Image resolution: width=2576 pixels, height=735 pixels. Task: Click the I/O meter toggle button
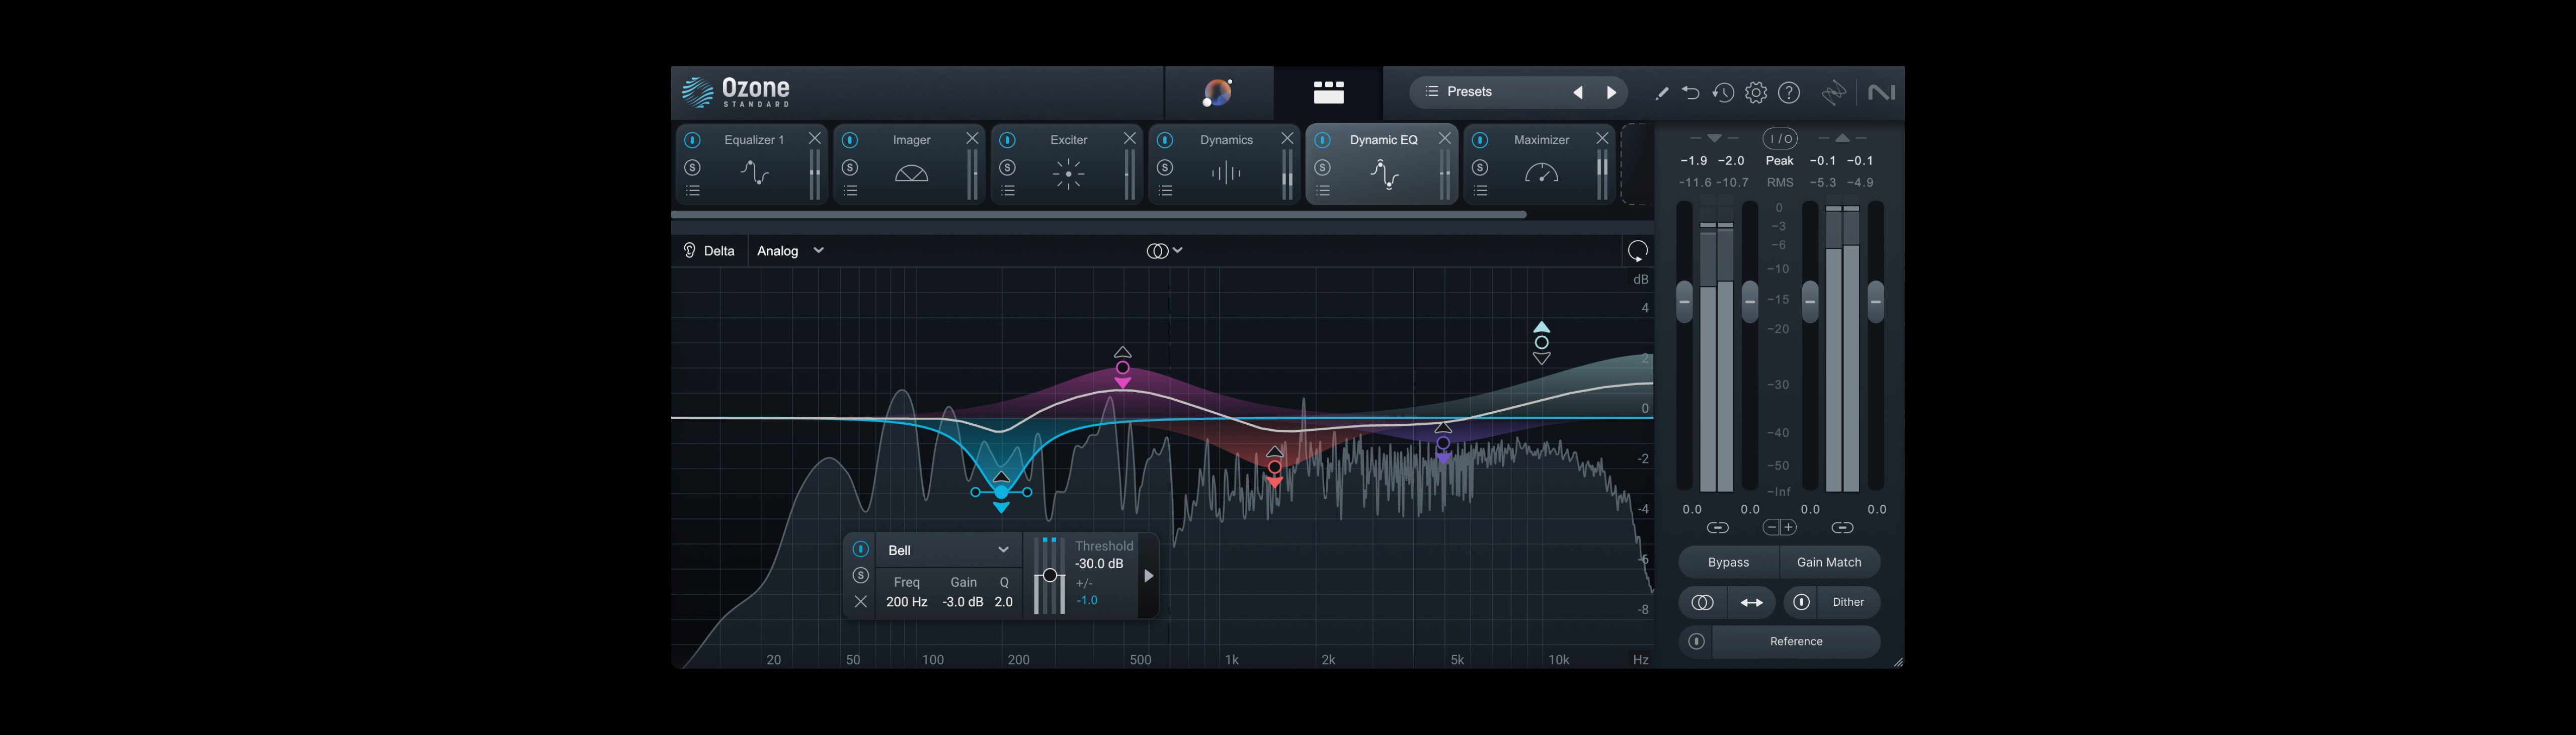[1779, 139]
